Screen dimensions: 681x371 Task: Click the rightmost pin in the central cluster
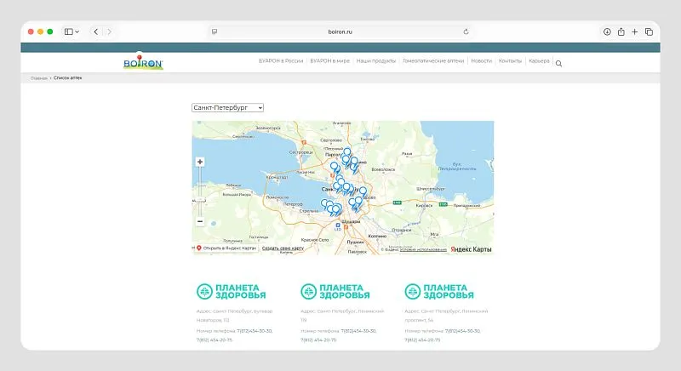[x=363, y=192]
